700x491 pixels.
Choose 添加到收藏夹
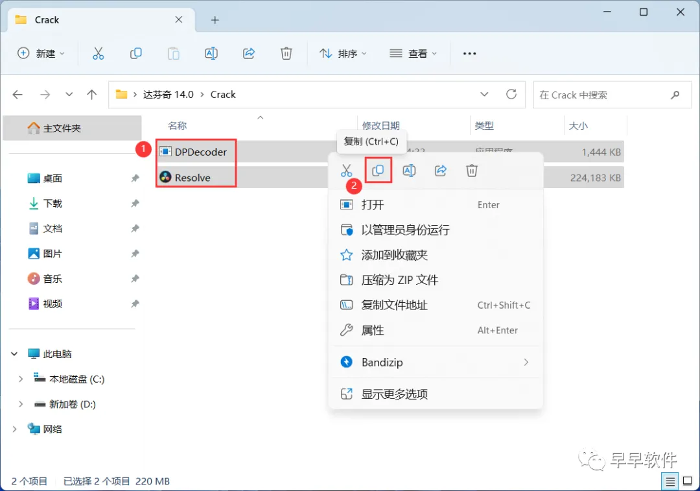click(x=436, y=255)
